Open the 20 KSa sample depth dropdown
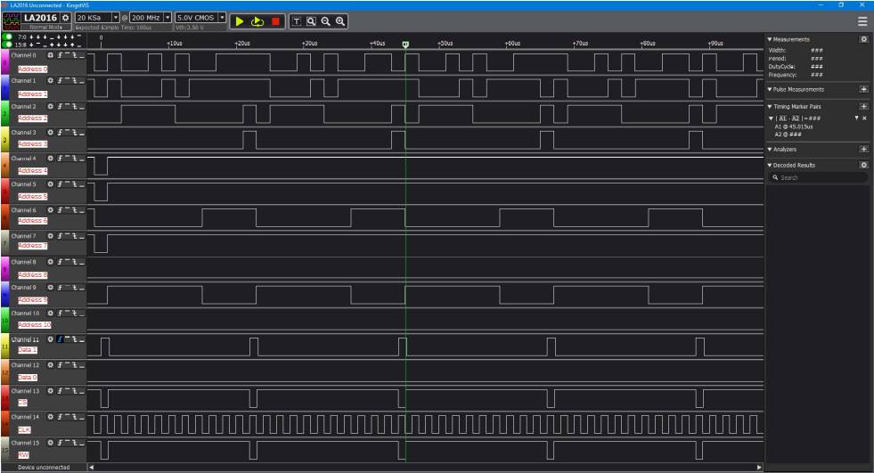This screenshot has height=473, width=874. coord(115,18)
